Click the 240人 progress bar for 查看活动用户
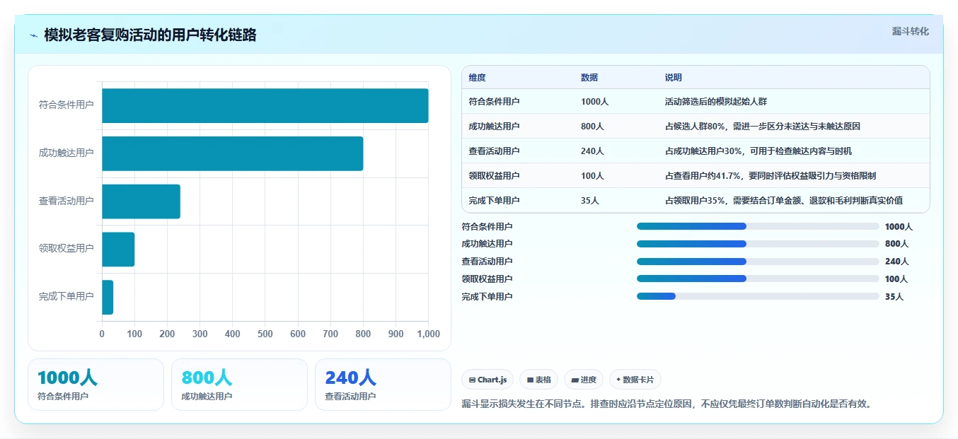 758,262
